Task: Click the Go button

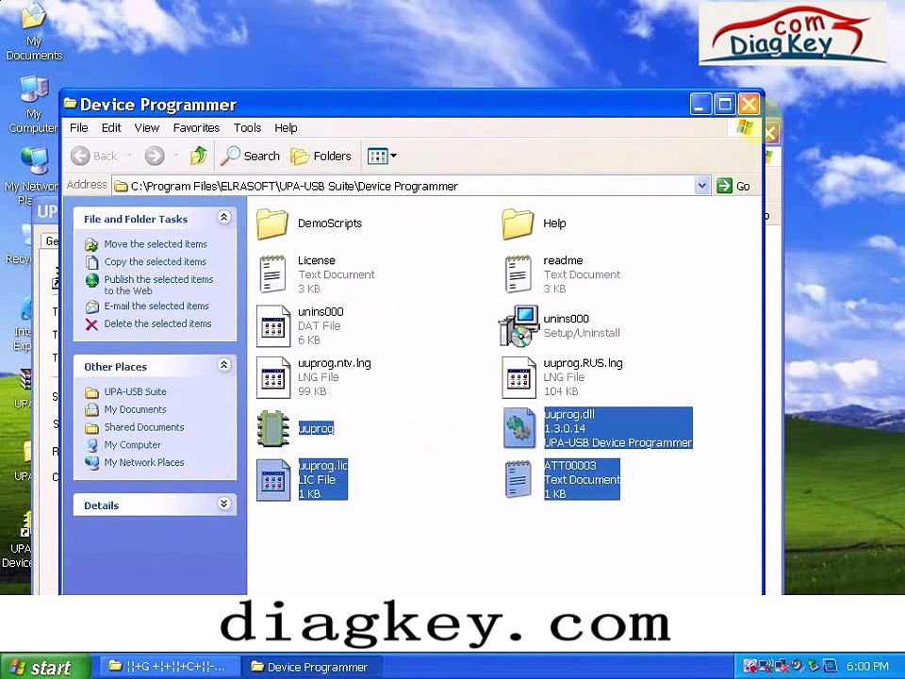Action: tap(733, 186)
